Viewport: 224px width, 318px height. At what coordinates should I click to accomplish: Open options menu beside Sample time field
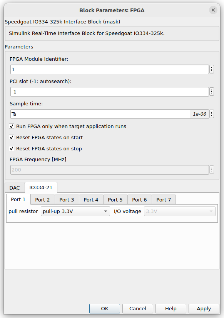tap(212, 114)
